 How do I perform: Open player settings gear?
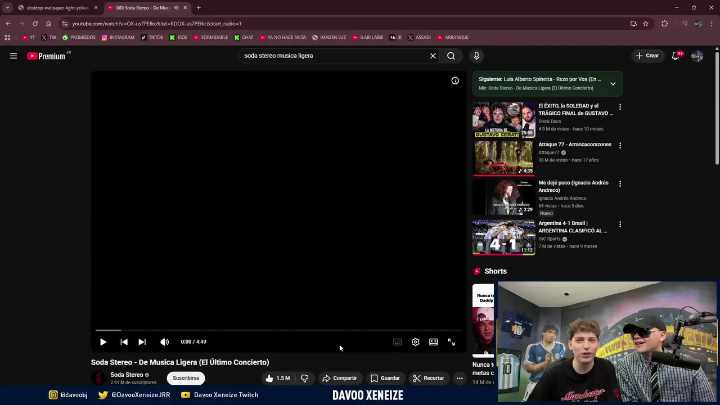pos(415,341)
